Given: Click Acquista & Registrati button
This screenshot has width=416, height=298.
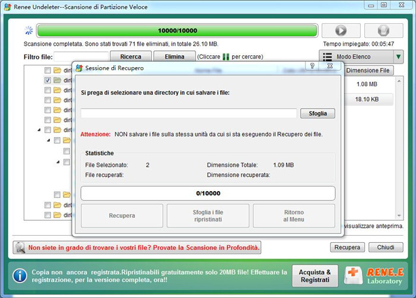Looking at the screenshot, I should click(315, 276).
